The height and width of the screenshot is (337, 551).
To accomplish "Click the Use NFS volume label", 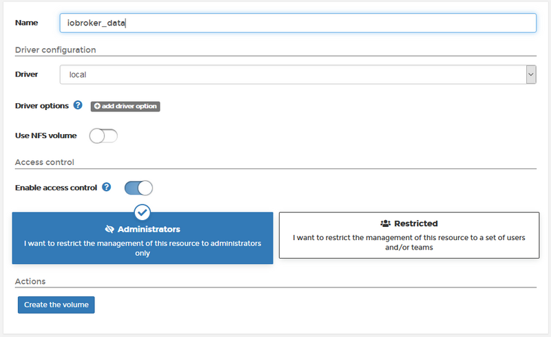I will 45,135.
